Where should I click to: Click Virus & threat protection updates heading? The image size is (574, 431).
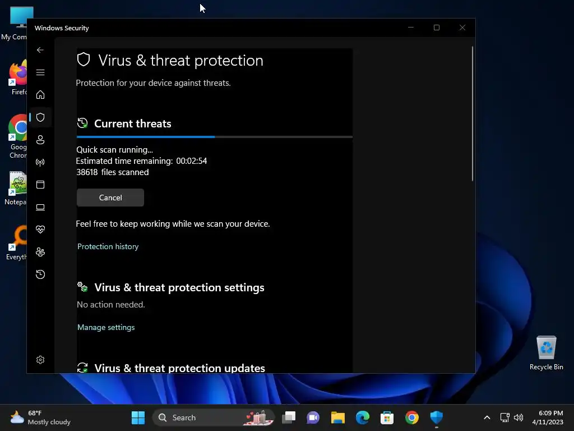pyautogui.click(x=180, y=368)
